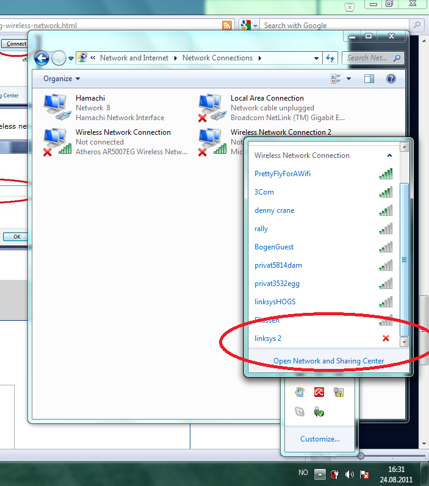Open view options dropdown arrow
This screenshot has width=429, height=486.
348,79
